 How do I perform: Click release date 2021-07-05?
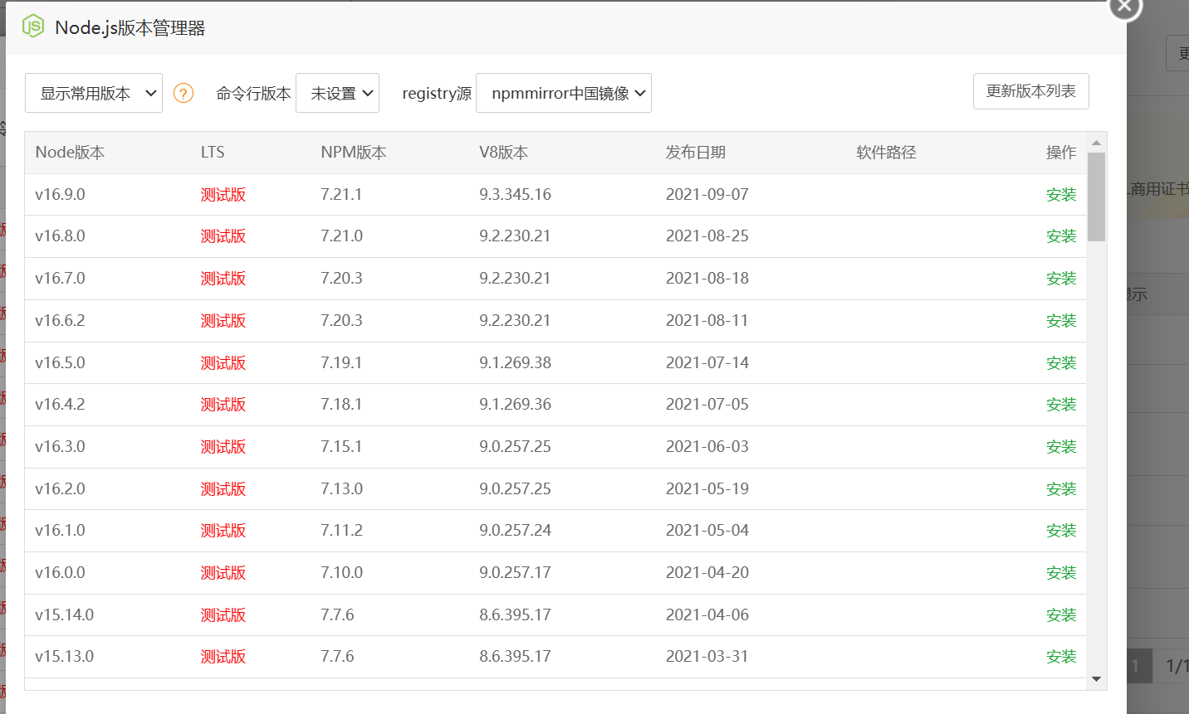(707, 405)
